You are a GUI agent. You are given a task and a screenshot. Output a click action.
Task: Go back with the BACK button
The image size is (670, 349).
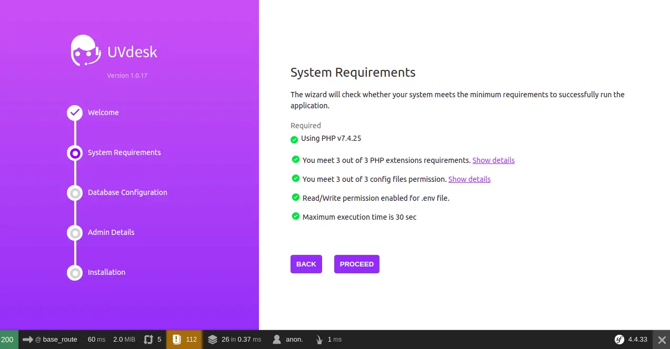(x=306, y=264)
